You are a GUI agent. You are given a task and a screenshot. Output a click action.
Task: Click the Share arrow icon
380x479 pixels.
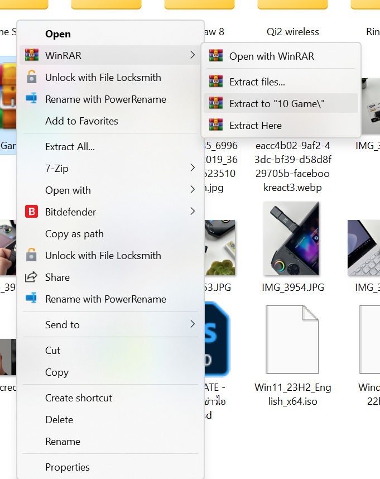(x=31, y=277)
